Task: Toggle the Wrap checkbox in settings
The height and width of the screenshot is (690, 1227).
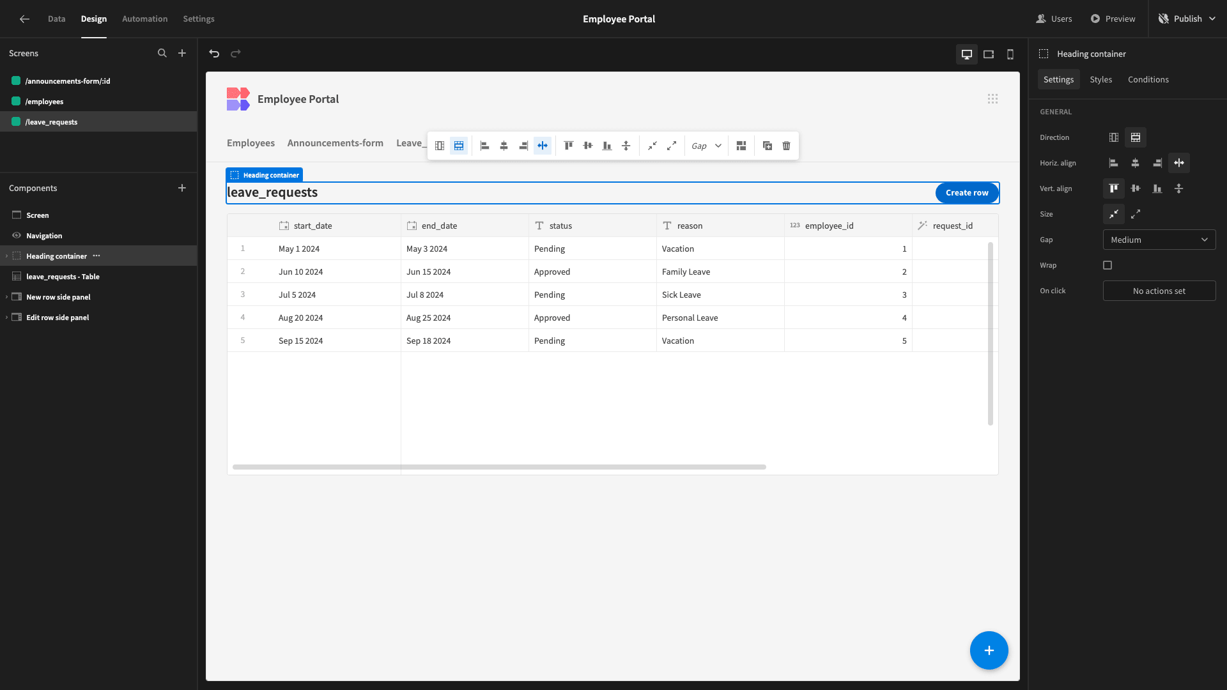Action: pyautogui.click(x=1107, y=264)
